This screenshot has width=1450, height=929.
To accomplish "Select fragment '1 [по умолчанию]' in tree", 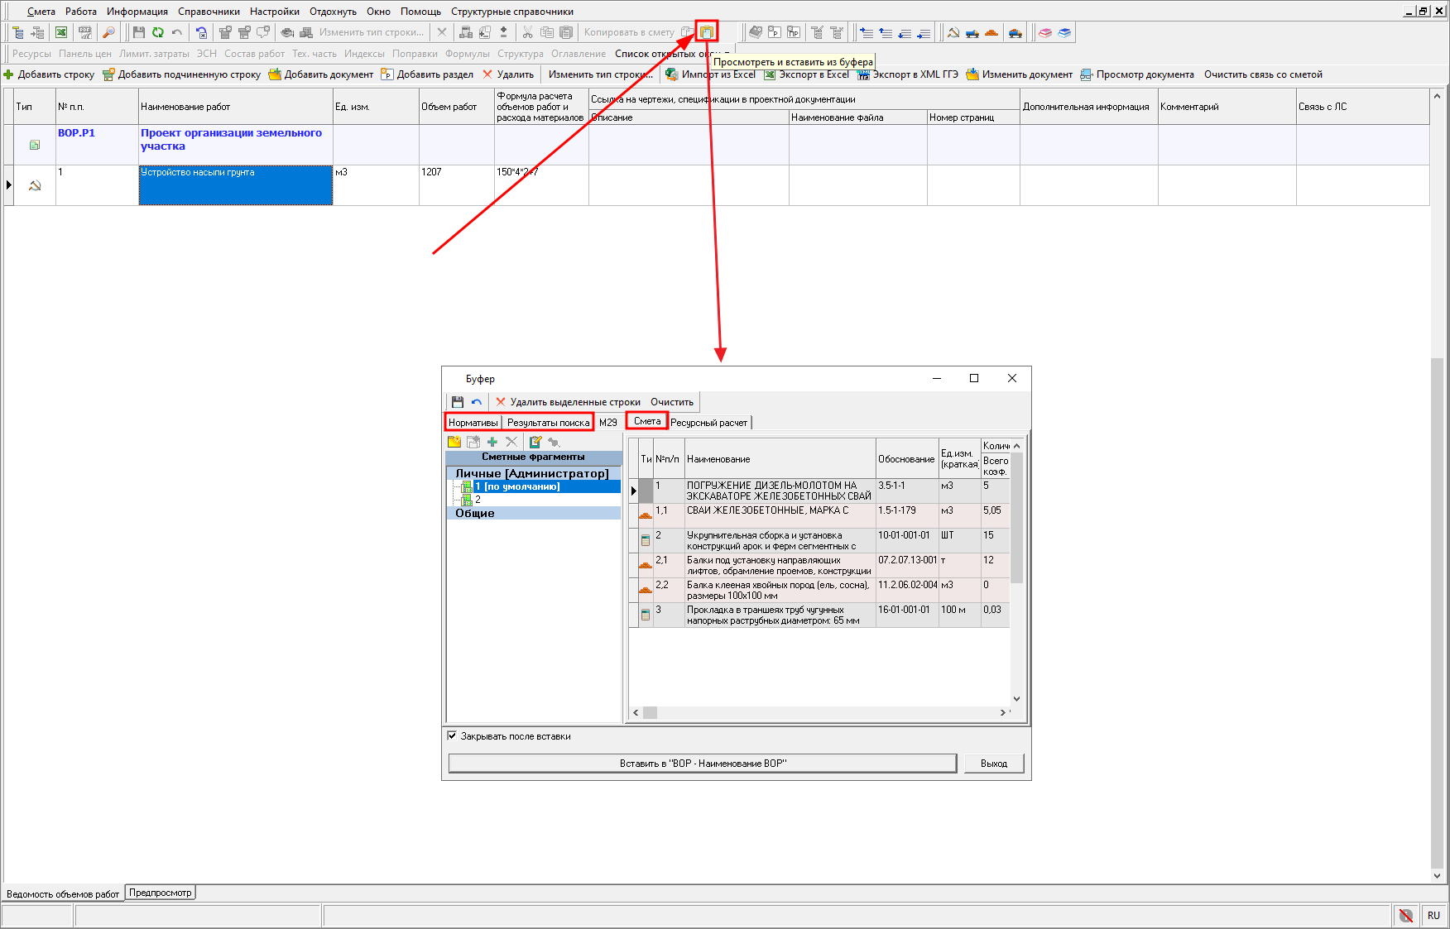I will (x=517, y=486).
